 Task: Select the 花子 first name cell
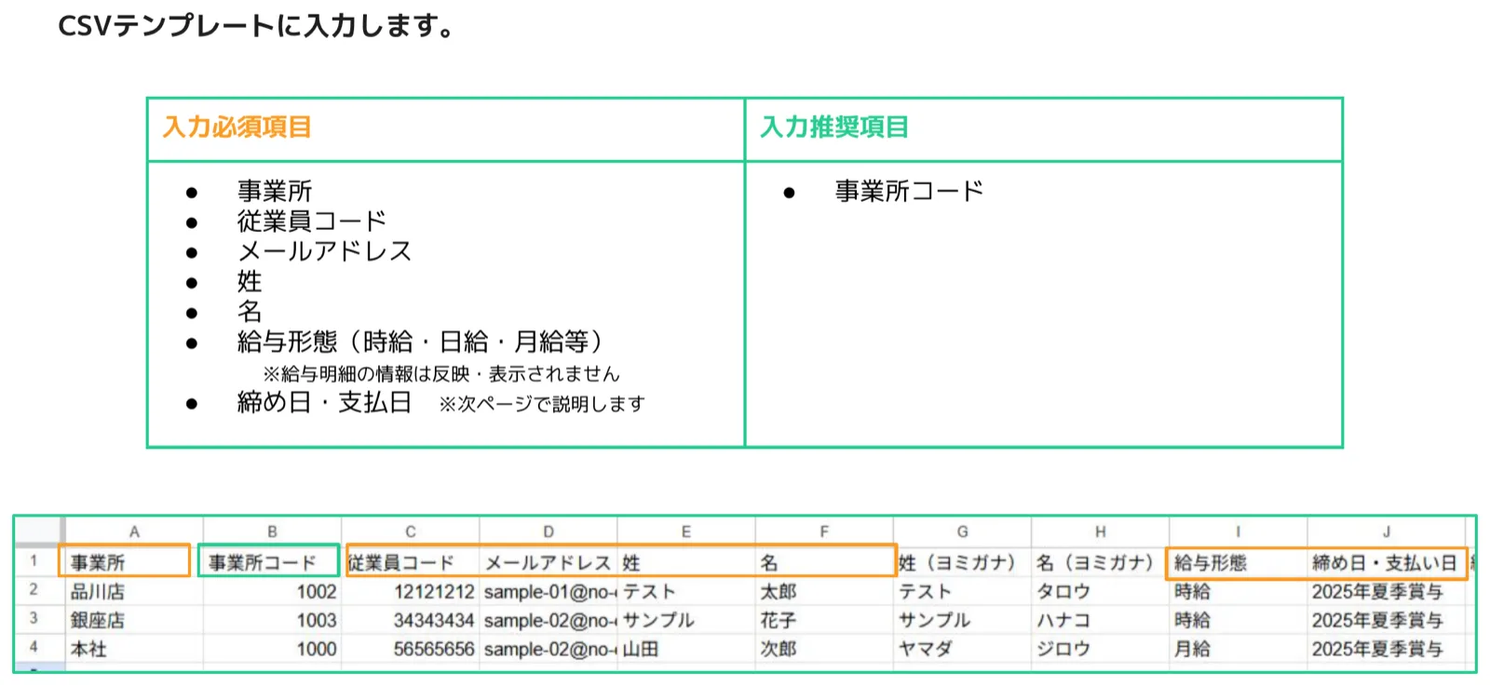[x=824, y=620]
